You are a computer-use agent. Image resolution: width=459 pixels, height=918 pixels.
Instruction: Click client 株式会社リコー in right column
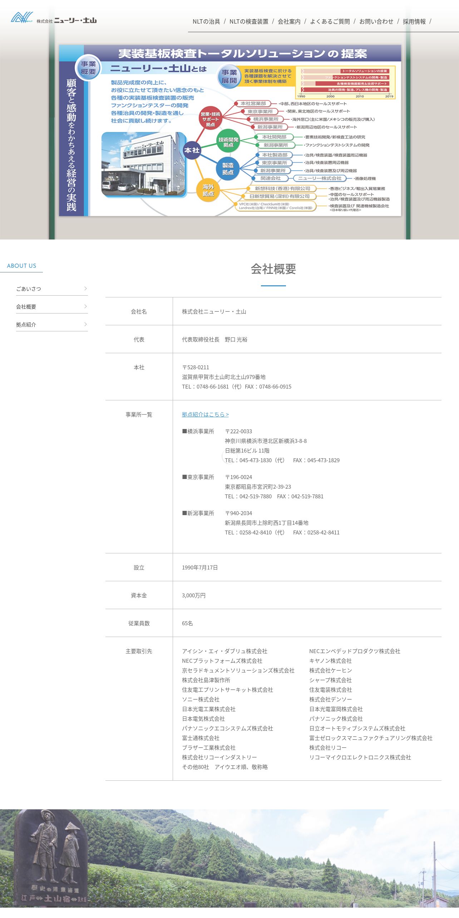point(328,747)
